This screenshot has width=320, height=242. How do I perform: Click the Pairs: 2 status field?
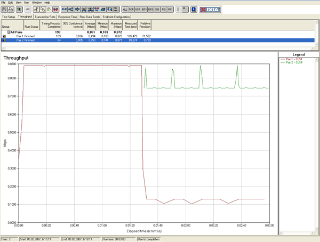click(9, 239)
